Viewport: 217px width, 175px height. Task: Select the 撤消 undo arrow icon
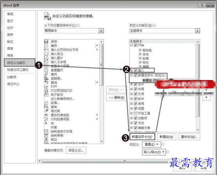click(46, 82)
